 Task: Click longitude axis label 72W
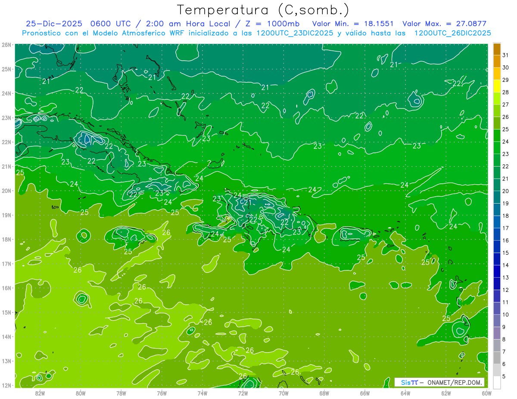pos(243,393)
